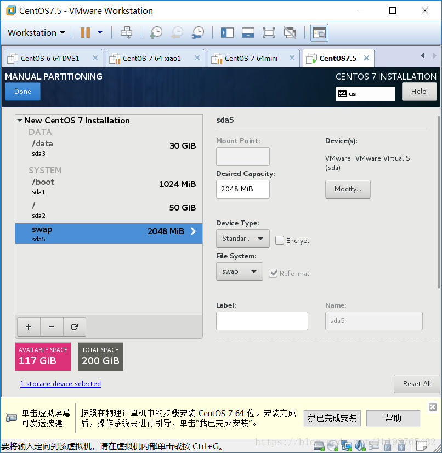The height and width of the screenshot is (453, 442).
Task: Collapse the New CentOS 7 Installation tree
Action: pyautogui.click(x=20, y=120)
